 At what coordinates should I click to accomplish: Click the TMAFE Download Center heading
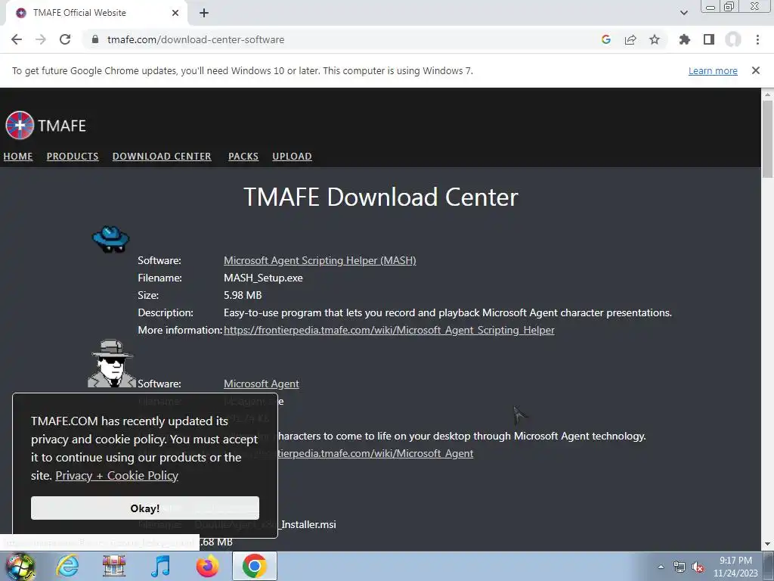click(x=381, y=197)
